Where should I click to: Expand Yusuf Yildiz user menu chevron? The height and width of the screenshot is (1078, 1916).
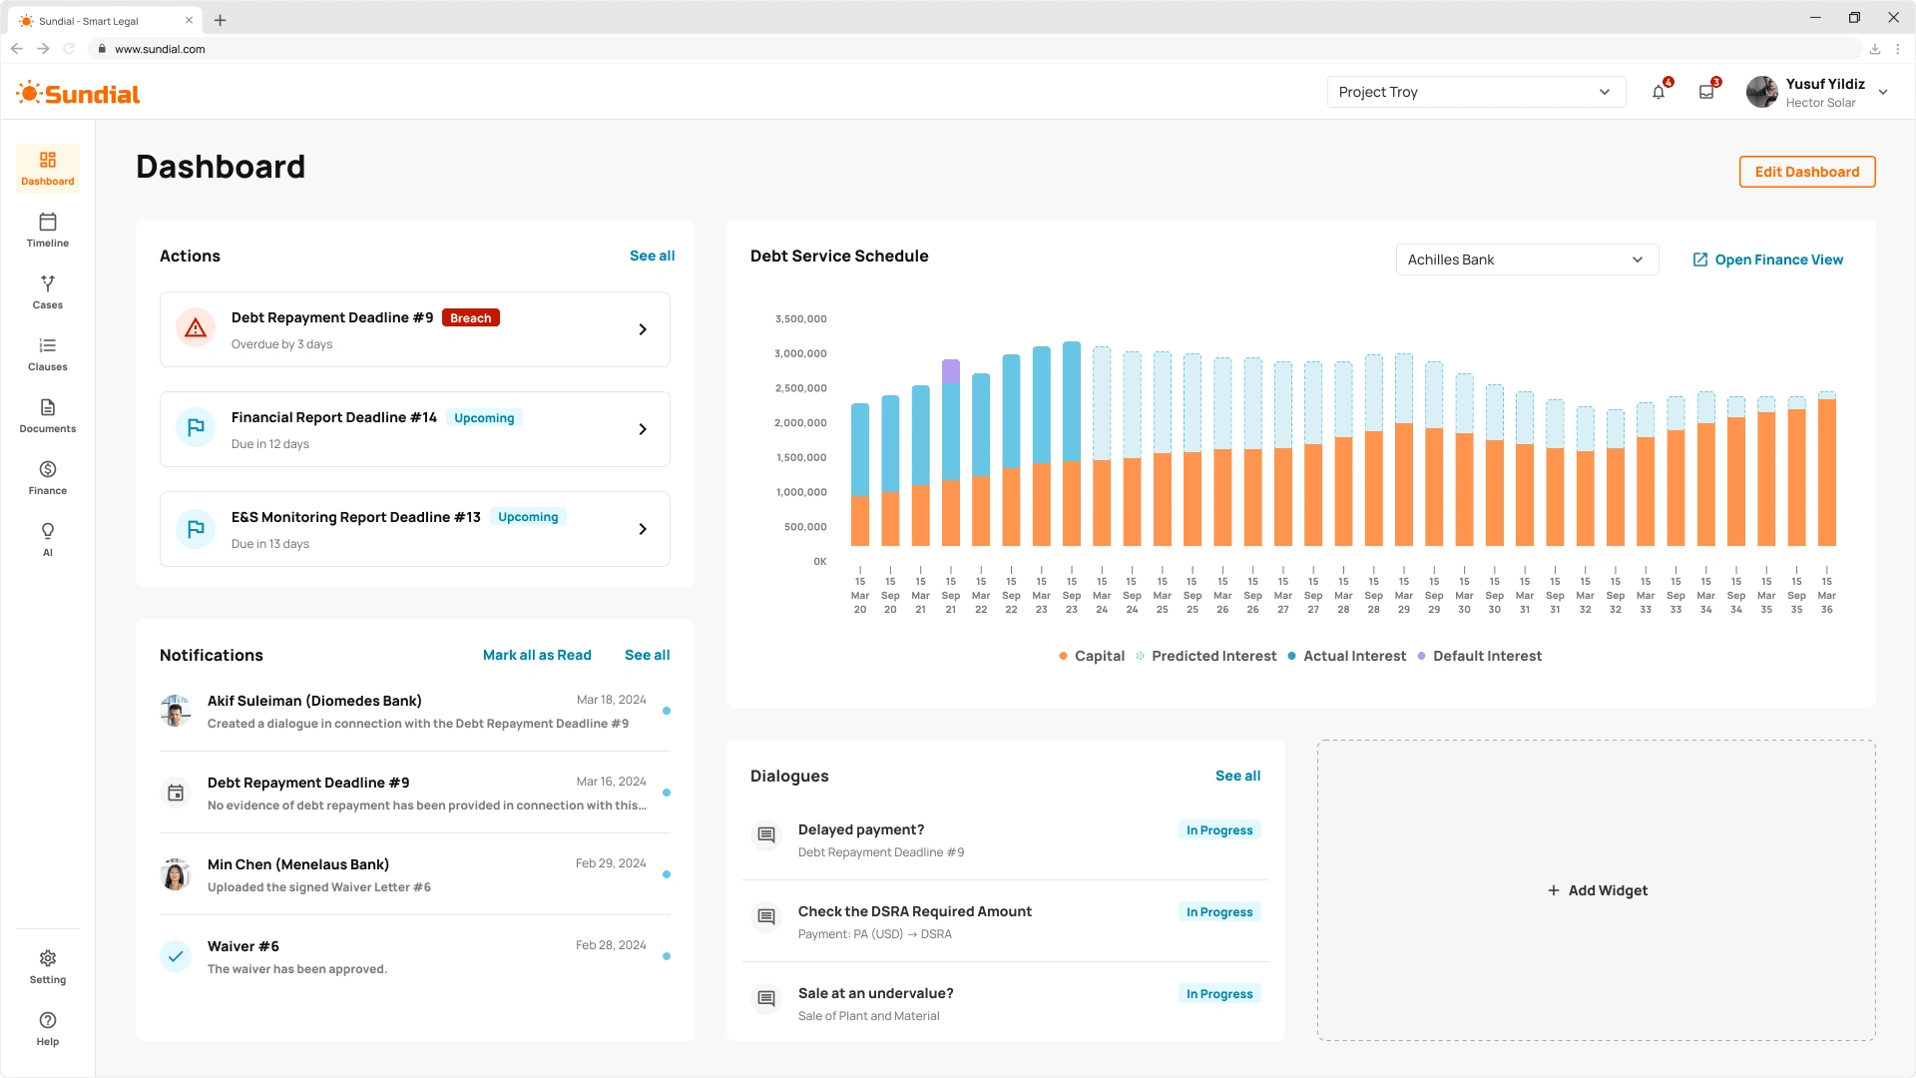(x=1883, y=92)
